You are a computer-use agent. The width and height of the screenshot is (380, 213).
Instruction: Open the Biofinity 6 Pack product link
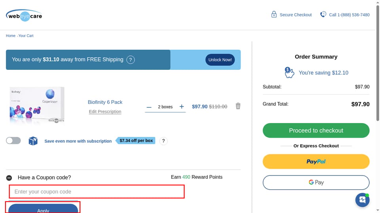pyautogui.click(x=105, y=102)
